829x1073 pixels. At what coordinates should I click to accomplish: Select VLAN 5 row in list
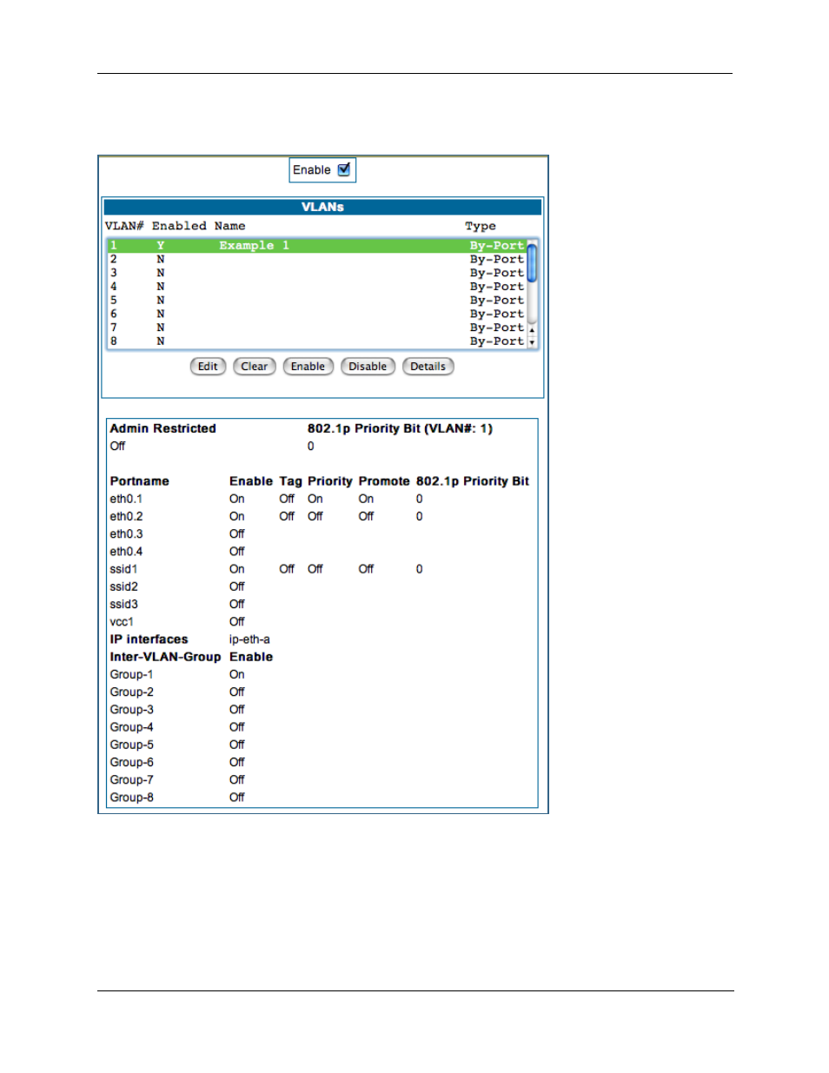click(317, 301)
